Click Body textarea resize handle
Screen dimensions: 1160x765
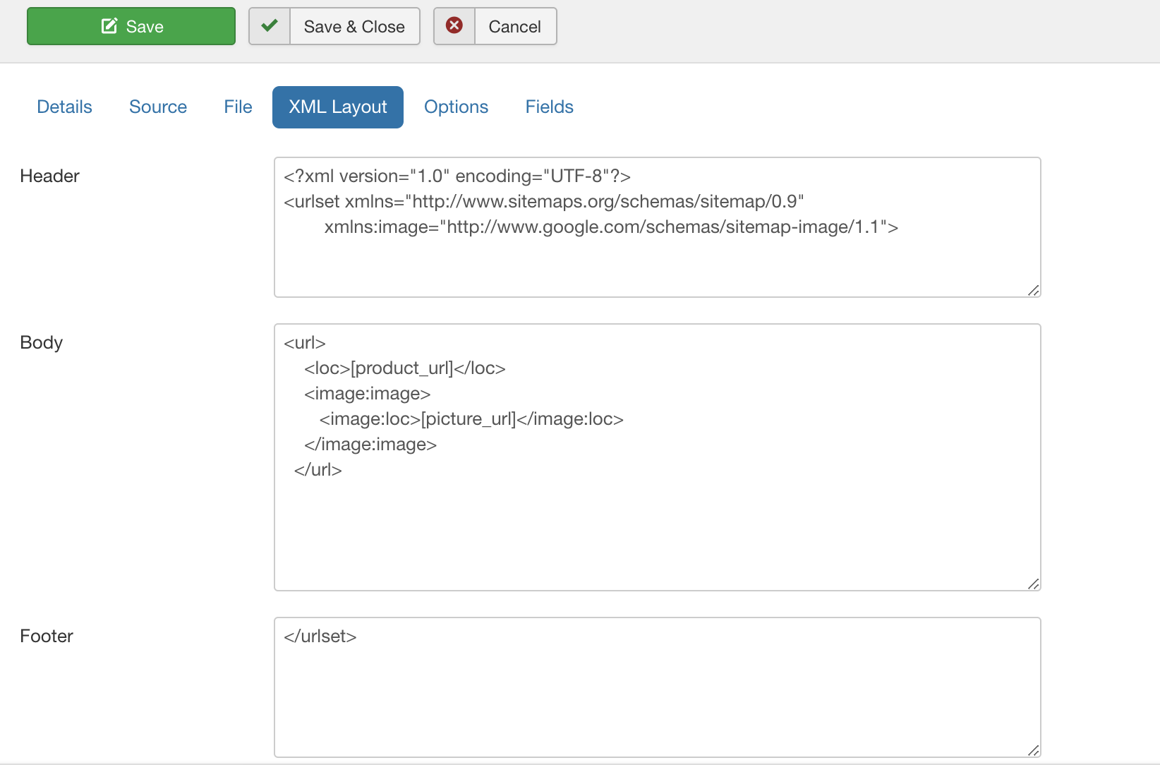[1034, 584]
